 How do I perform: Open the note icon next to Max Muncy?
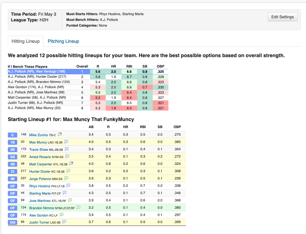tap(66, 142)
